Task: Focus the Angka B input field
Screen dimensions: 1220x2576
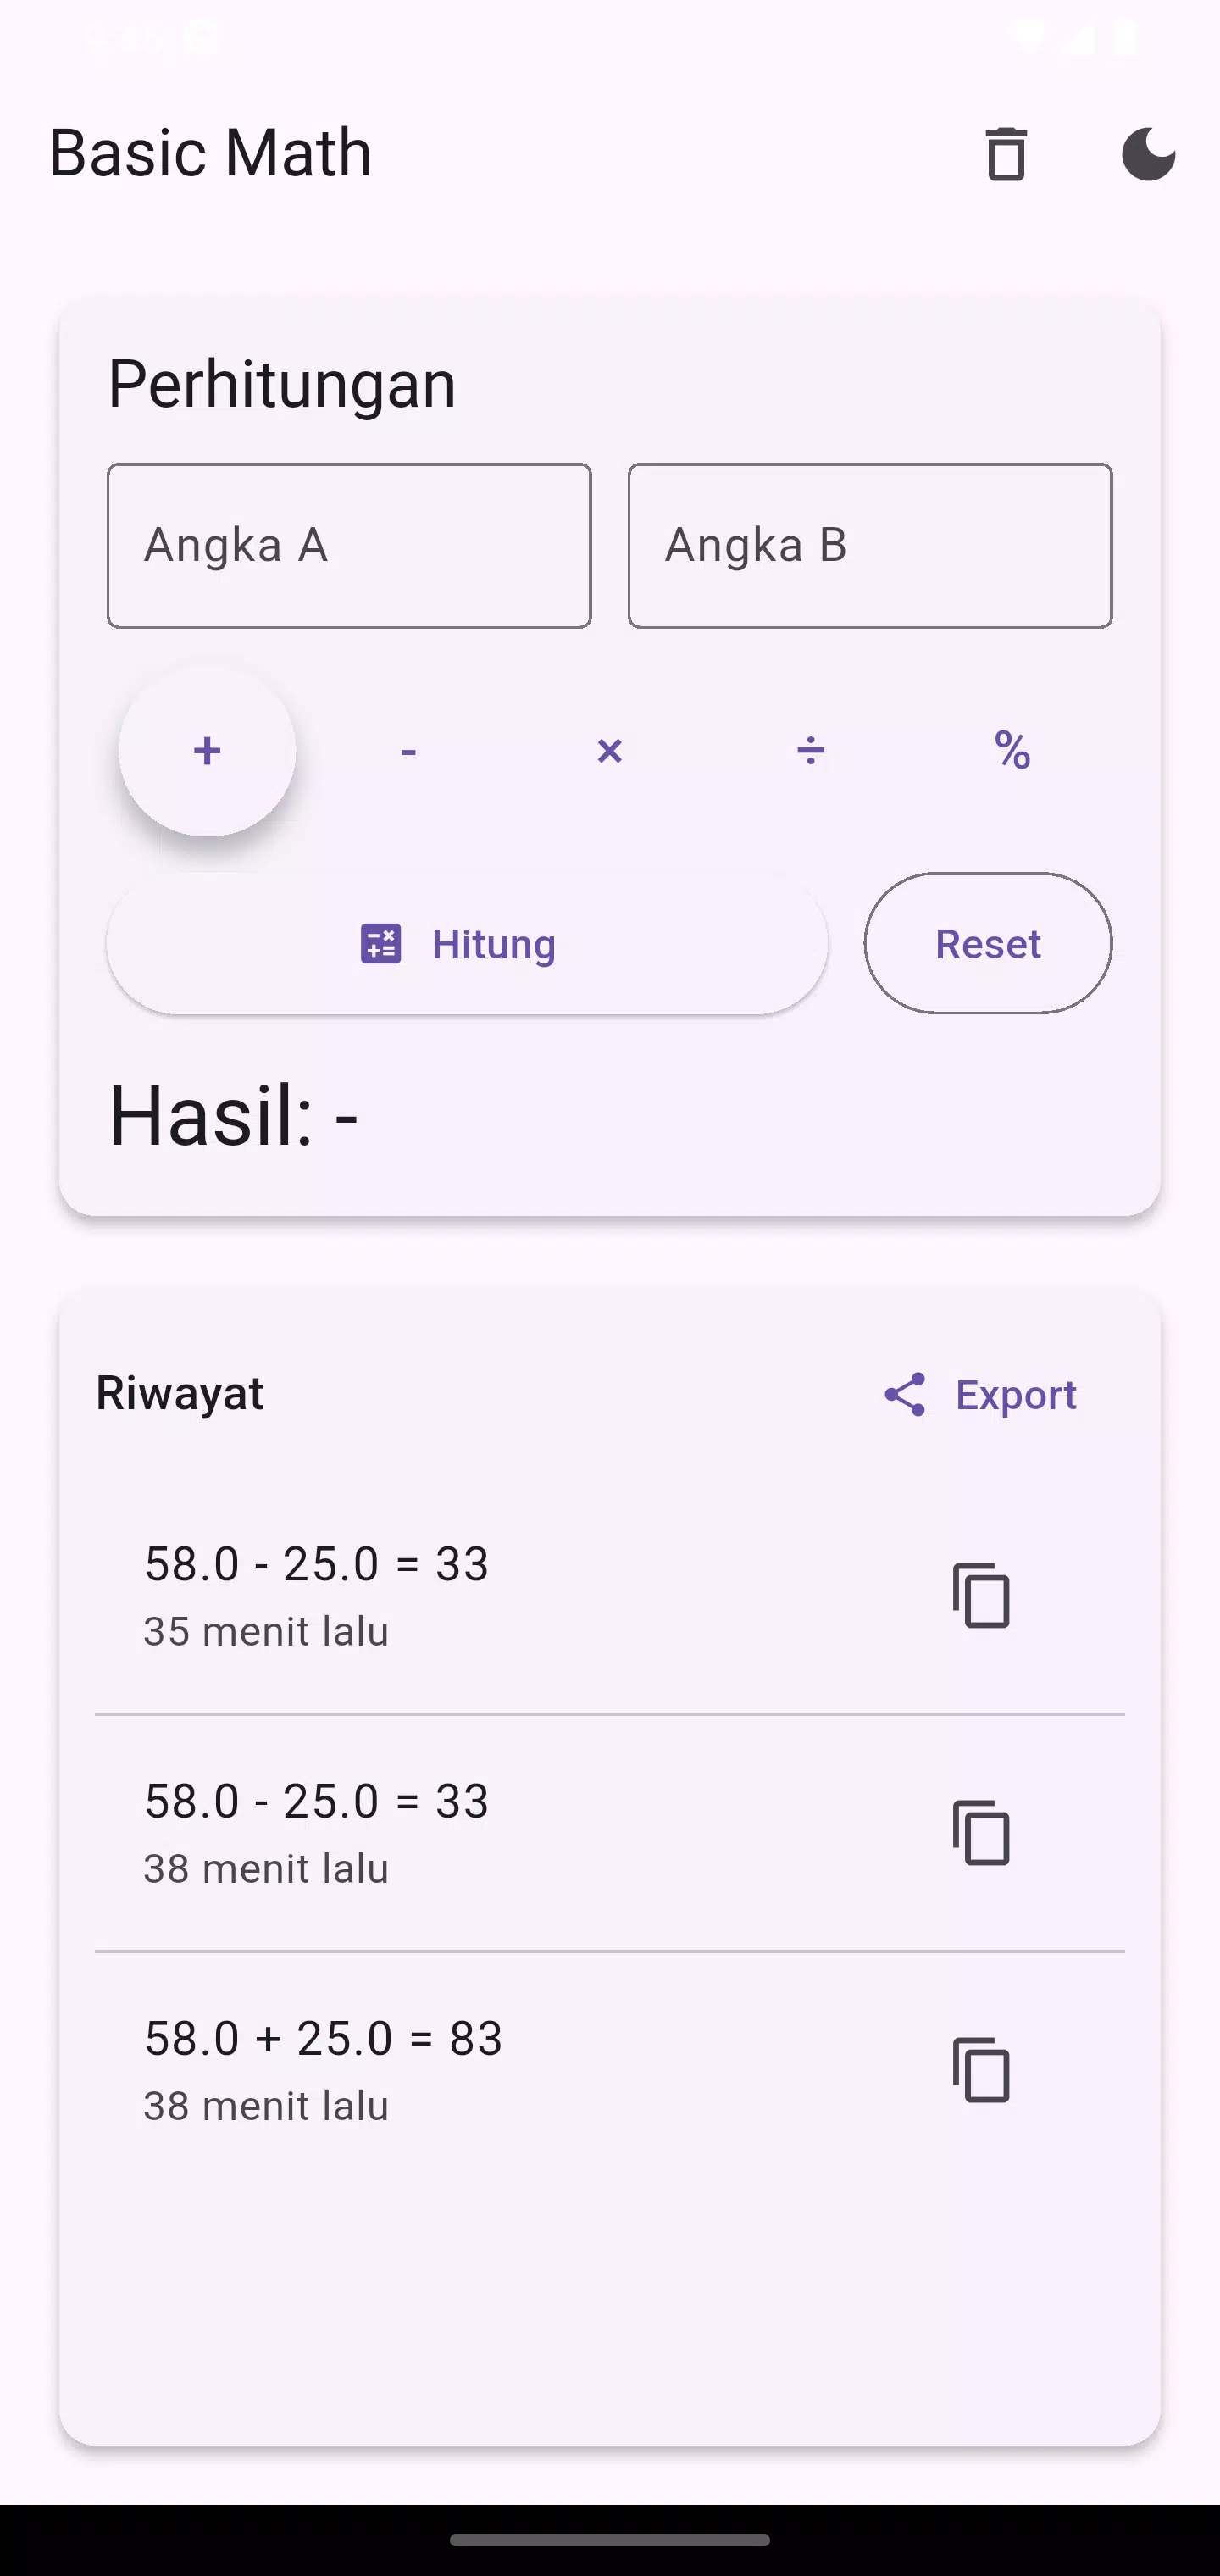Action: [869, 546]
